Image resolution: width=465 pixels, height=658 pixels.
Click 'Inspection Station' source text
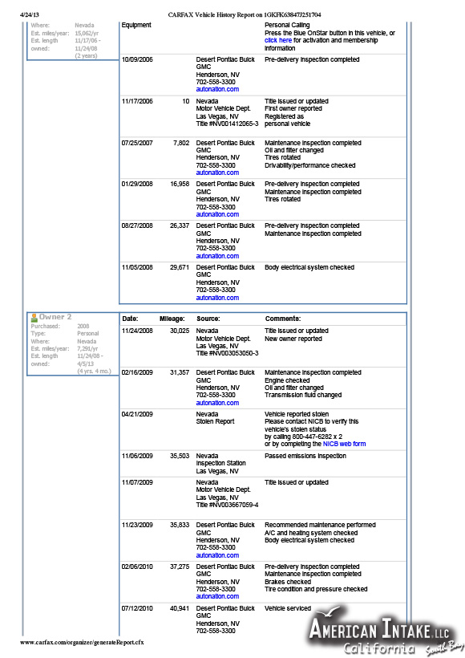click(x=221, y=463)
